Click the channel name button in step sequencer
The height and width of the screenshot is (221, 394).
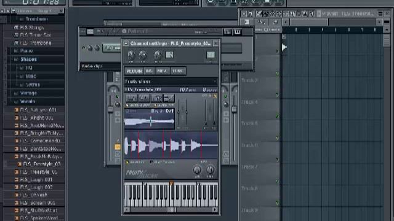[x=112, y=48]
